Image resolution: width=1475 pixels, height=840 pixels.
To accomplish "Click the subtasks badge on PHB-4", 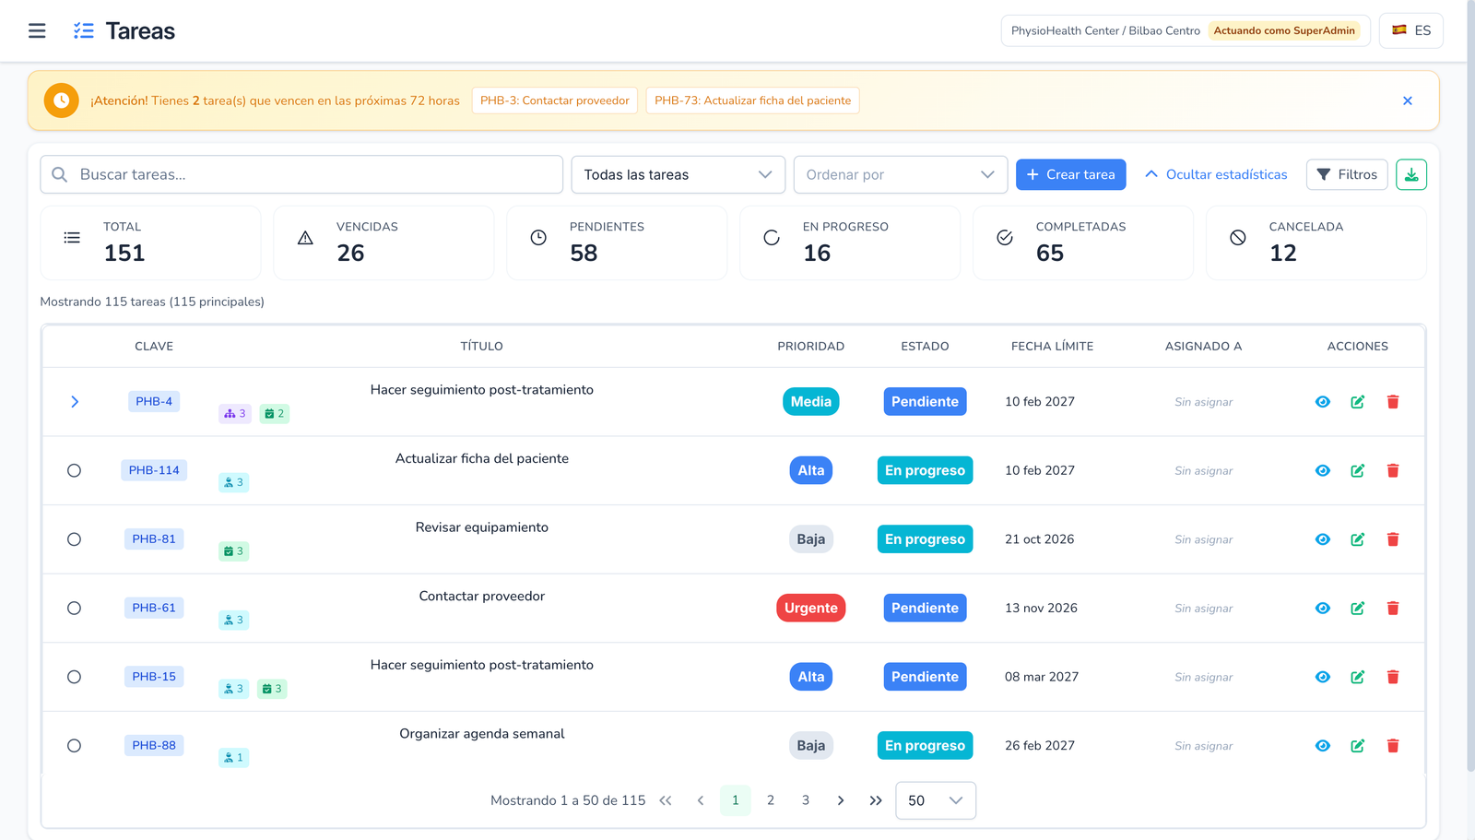I will click(234, 414).
